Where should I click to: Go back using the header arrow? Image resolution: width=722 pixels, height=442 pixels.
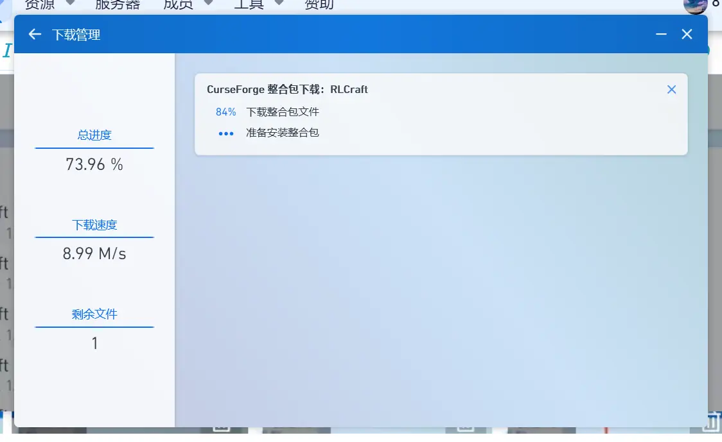[34, 34]
